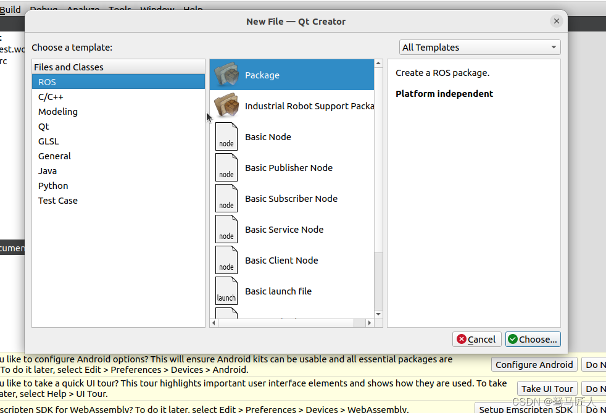Open the Build menu in main window
The width and height of the screenshot is (606, 413).
(10, 10)
